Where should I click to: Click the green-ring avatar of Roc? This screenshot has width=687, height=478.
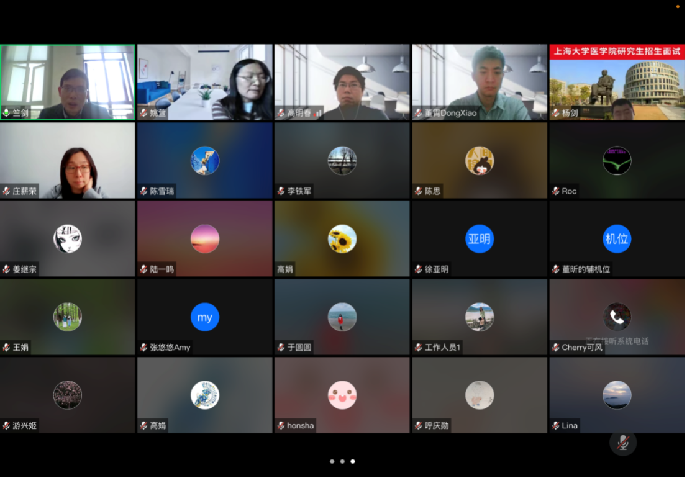(617, 161)
